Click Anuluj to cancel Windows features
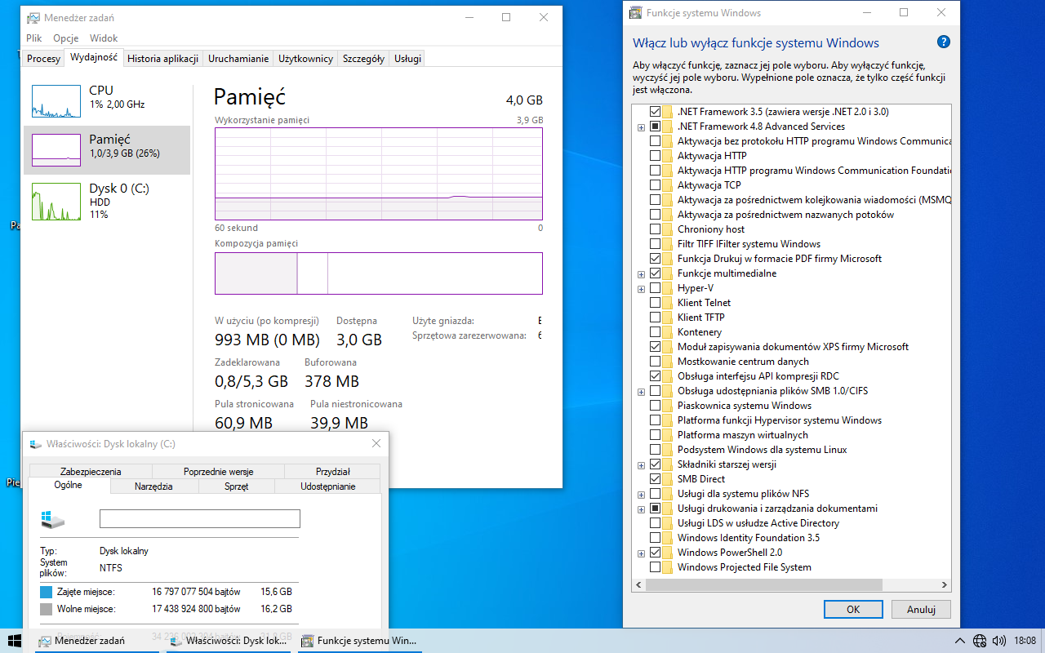The height and width of the screenshot is (653, 1045). pos(920,609)
